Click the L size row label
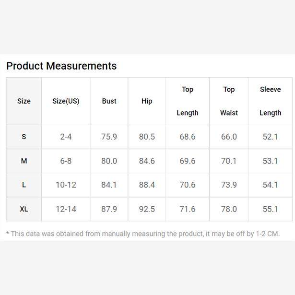Screen dimensions: 295x295 24,185
